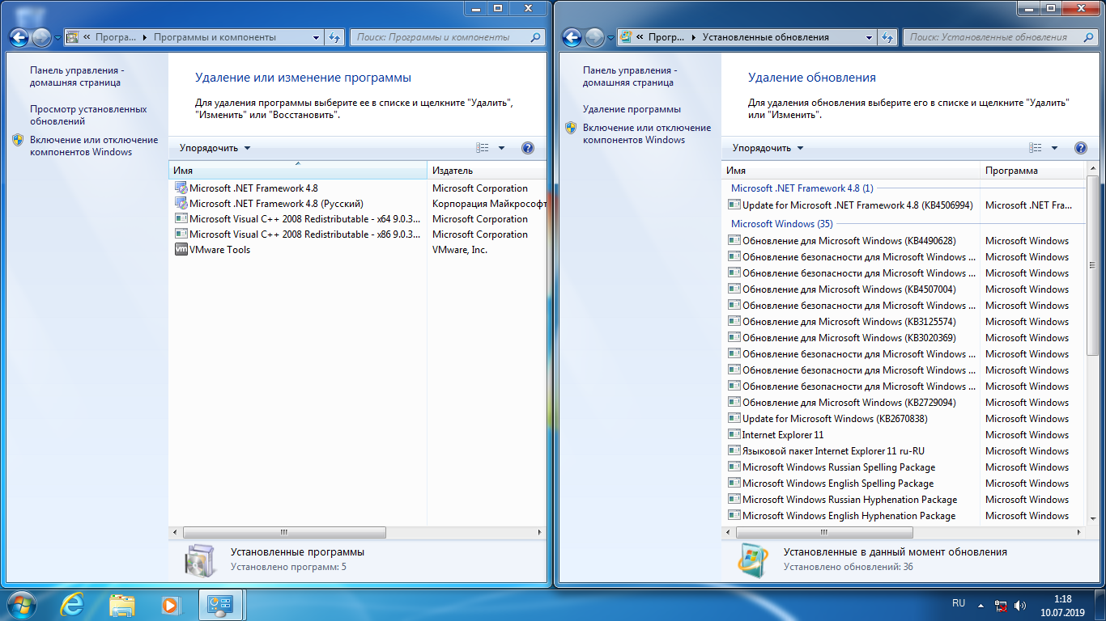The width and height of the screenshot is (1106, 621).
Task: Click Back arrow in Programs and Features window
Action: pos(19,37)
